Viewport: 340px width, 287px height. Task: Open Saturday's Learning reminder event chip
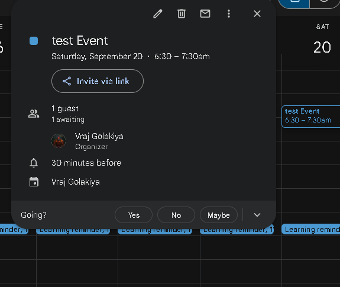310,229
